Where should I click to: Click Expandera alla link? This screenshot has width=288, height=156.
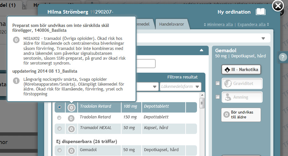tap(252, 25)
